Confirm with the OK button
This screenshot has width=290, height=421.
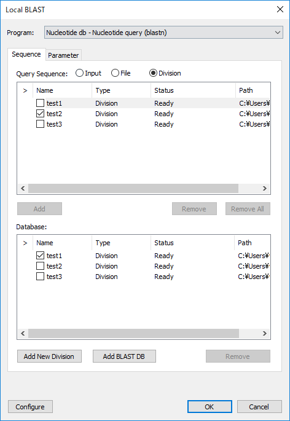pos(210,407)
